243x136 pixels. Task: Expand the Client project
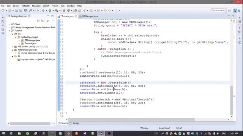tap(9, 24)
